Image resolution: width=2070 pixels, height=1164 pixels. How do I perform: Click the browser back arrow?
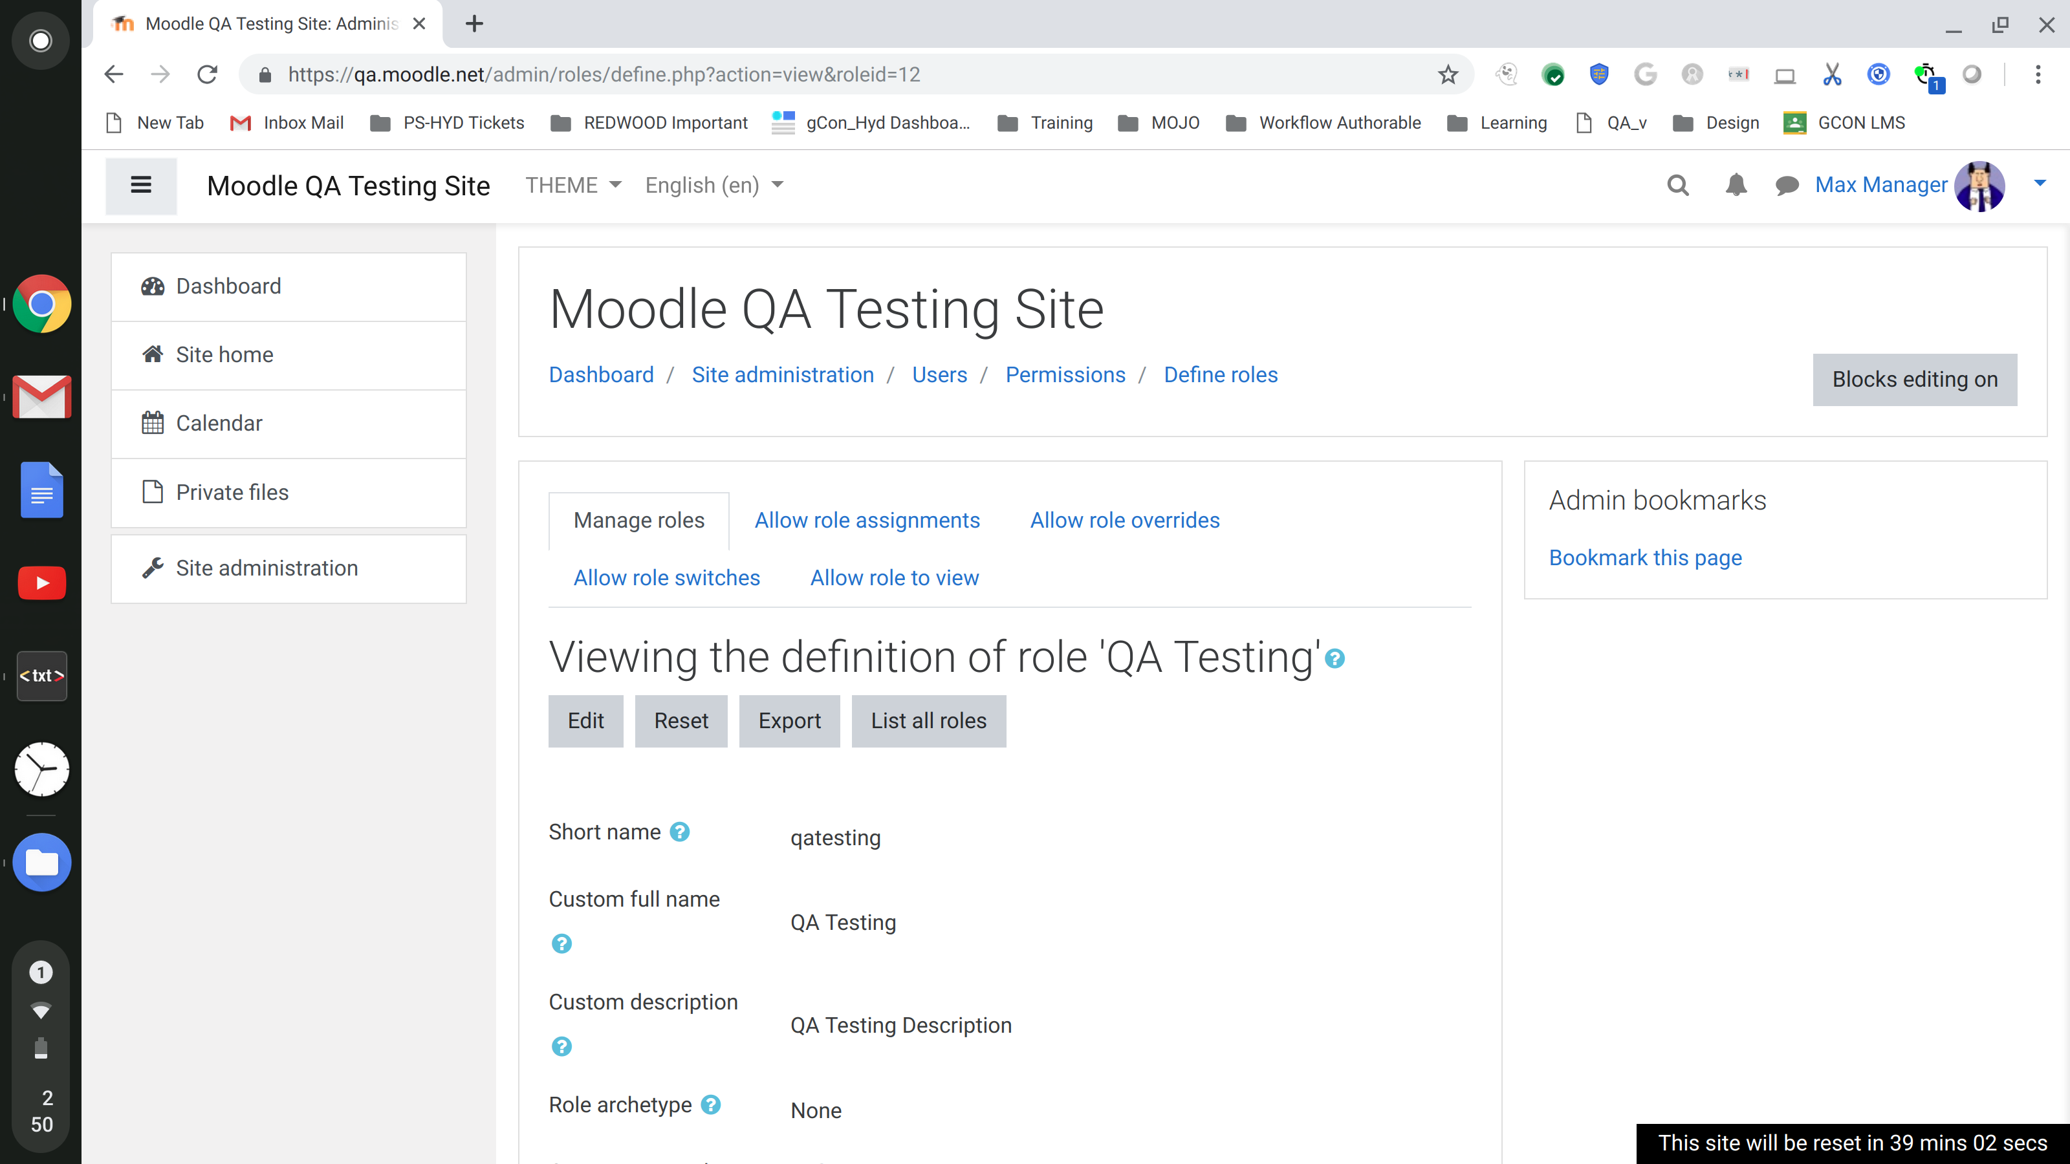(x=114, y=75)
